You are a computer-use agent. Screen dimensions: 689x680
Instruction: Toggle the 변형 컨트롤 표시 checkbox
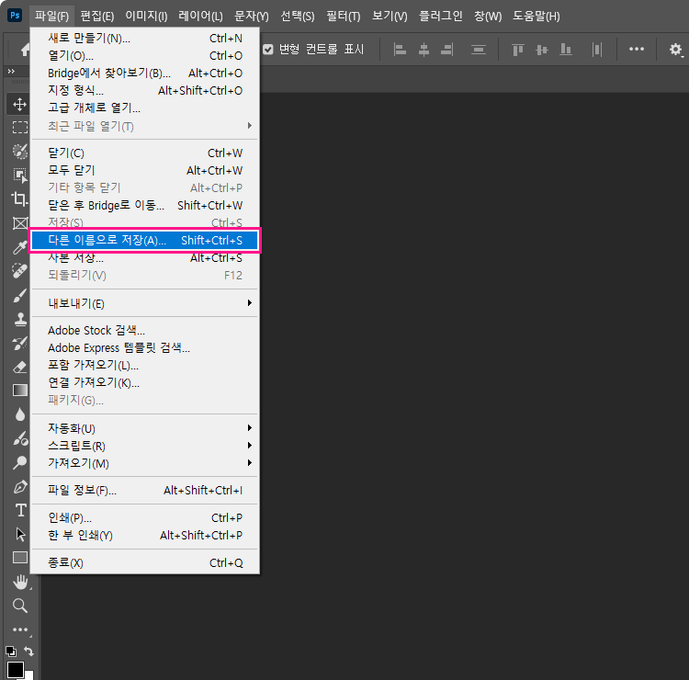pos(268,50)
